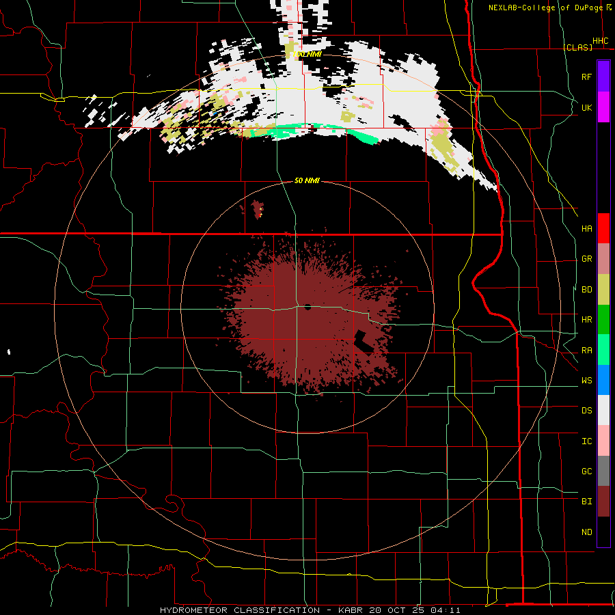Click the 50 NMI range ring label

tap(307, 180)
